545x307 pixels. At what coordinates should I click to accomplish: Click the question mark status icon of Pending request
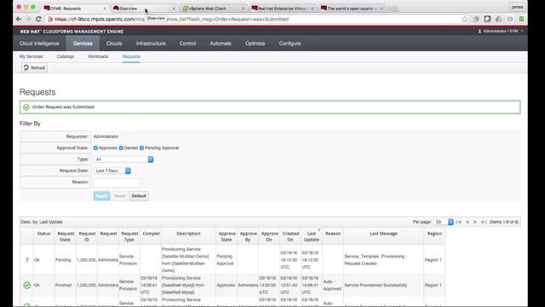pos(26,260)
